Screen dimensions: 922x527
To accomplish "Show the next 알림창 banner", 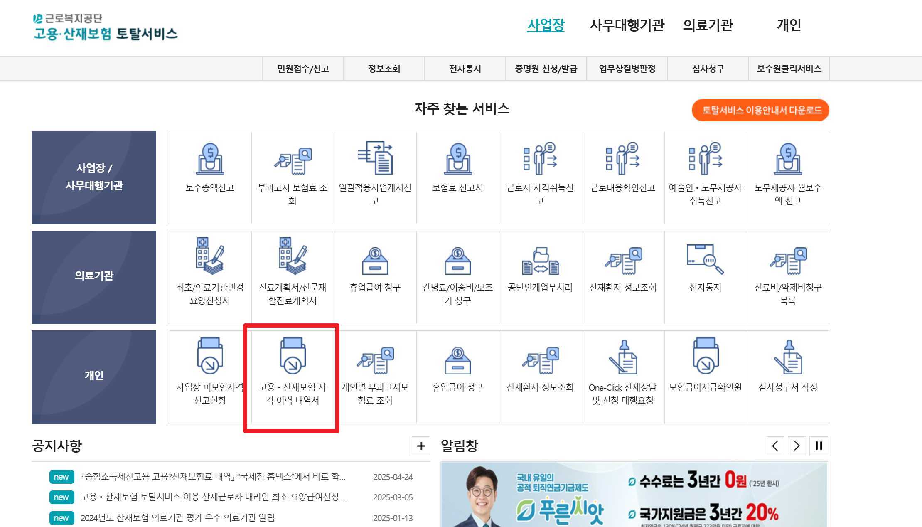I will (x=797, y=446).
